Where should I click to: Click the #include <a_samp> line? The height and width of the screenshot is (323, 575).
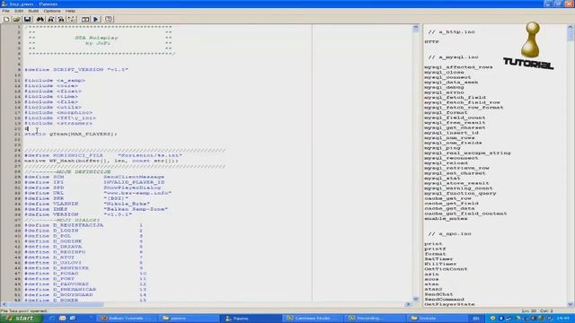tap(55, 81)
